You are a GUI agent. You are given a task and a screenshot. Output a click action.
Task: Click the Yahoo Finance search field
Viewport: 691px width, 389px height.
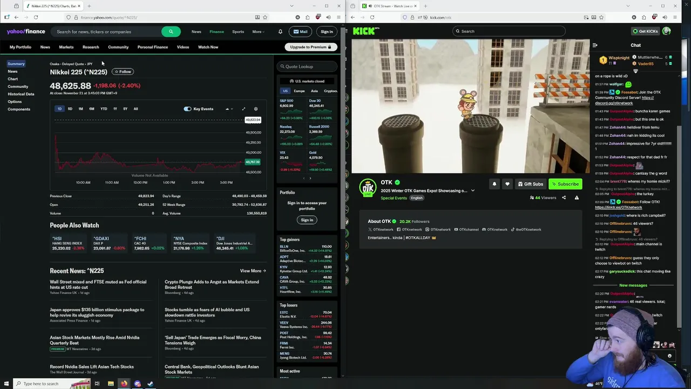tap(107, 31)
